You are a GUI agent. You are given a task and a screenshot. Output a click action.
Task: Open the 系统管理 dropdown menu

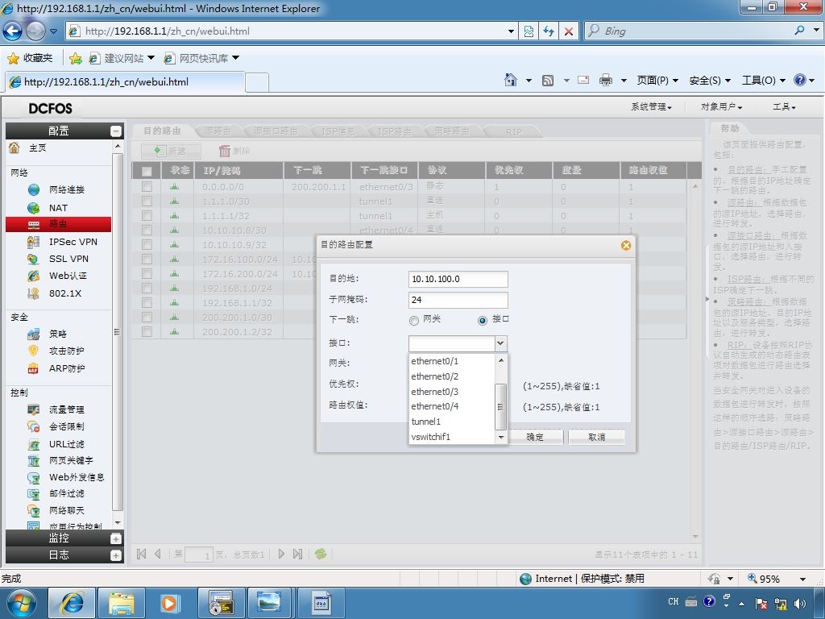pos(651,107)
